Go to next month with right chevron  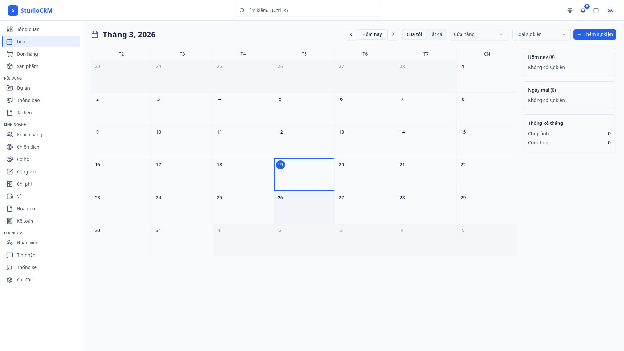pyautogui.click(x=393, y=34)
